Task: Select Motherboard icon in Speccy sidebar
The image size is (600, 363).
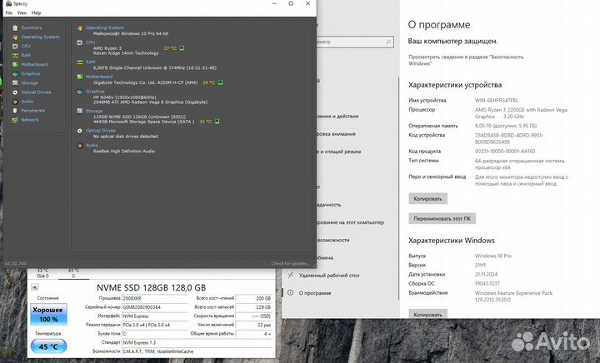Action: (15, 65)
